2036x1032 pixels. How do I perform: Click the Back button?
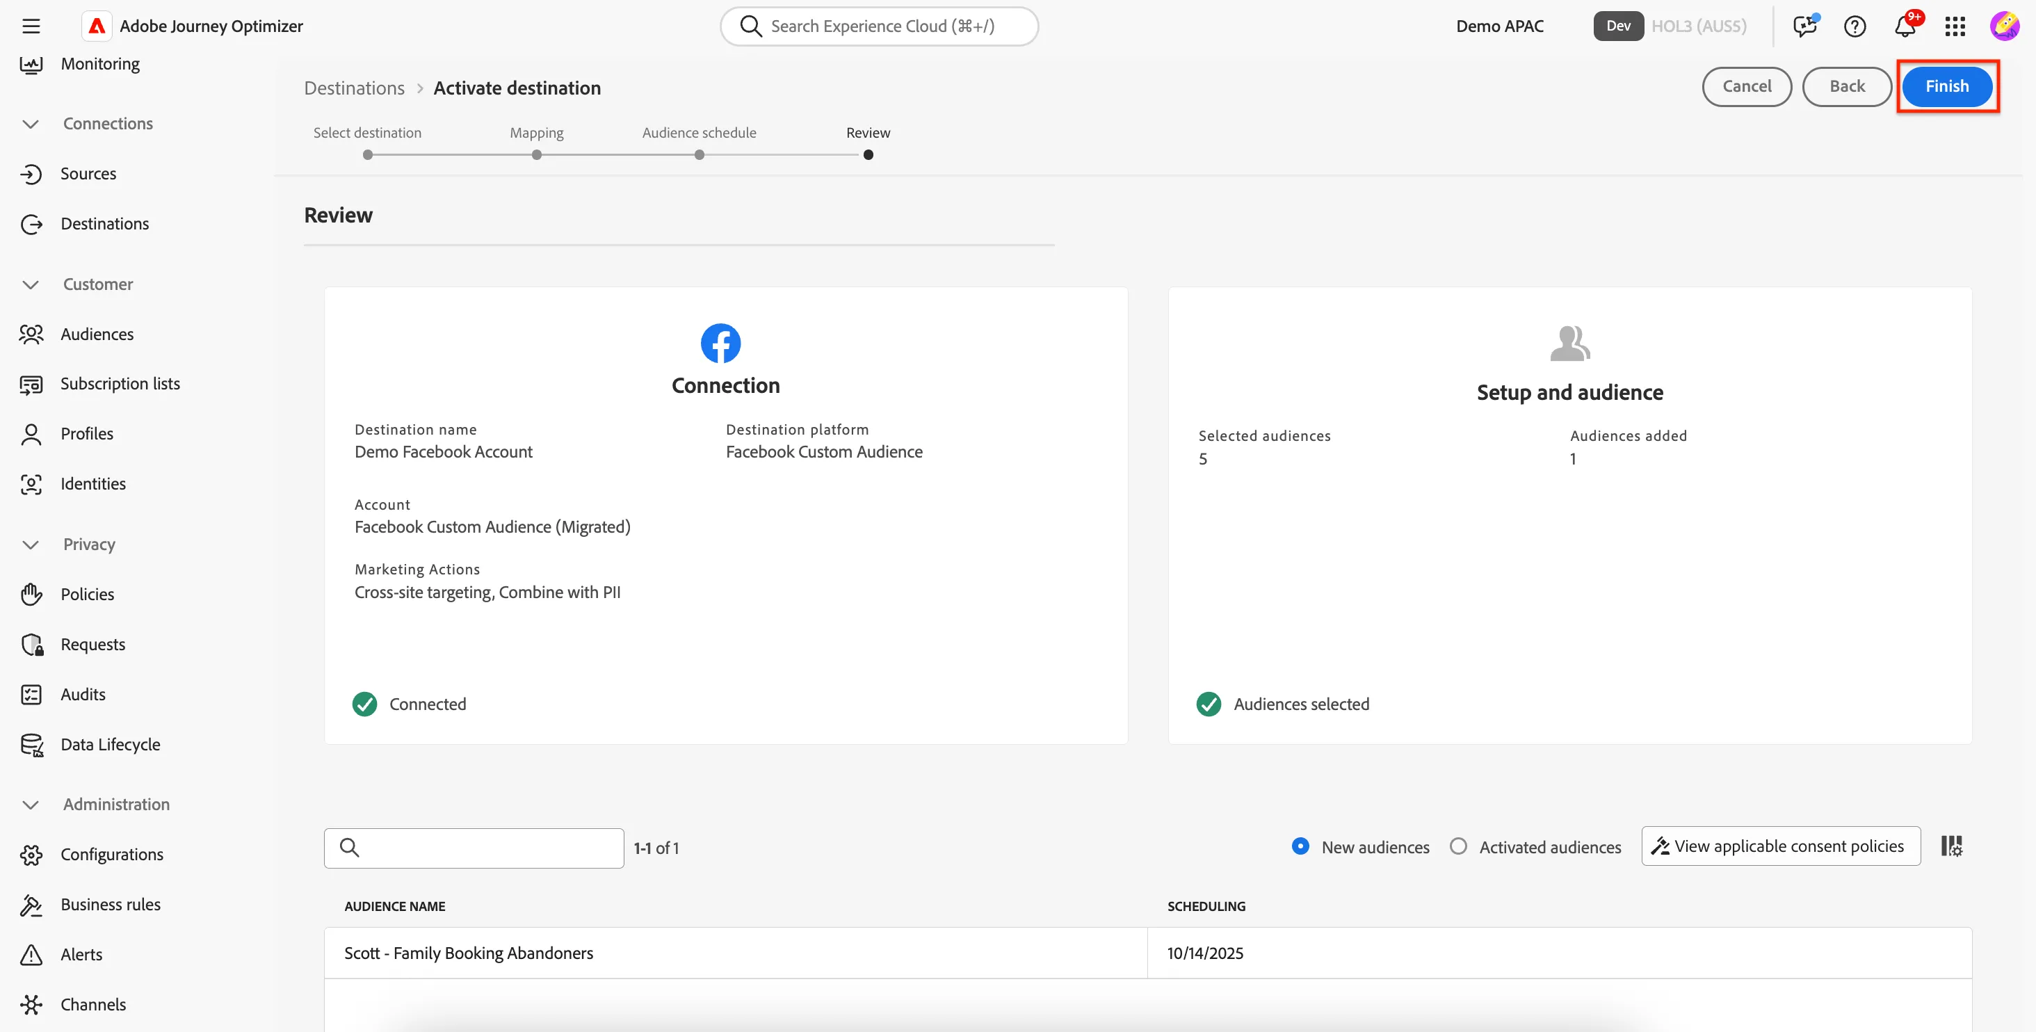(1847, 86)
